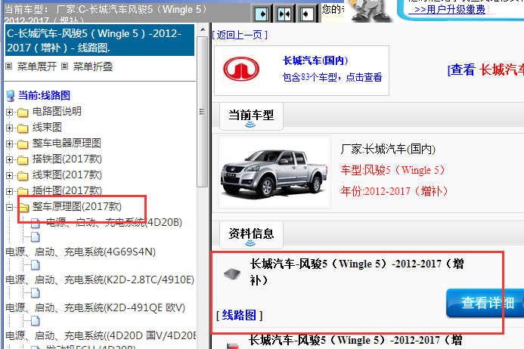Click the gray book icon in 资料信息

tap(232, 274)
